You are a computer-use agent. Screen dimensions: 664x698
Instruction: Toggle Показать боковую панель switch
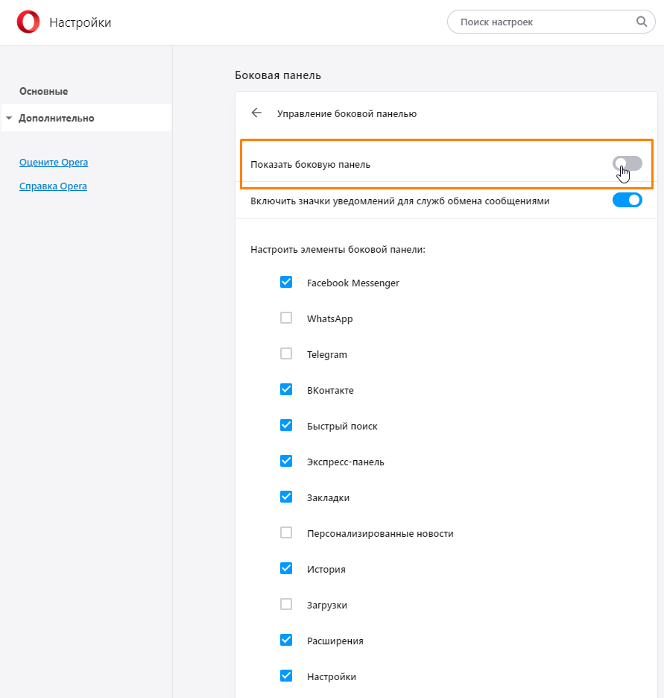click(627, 164)
